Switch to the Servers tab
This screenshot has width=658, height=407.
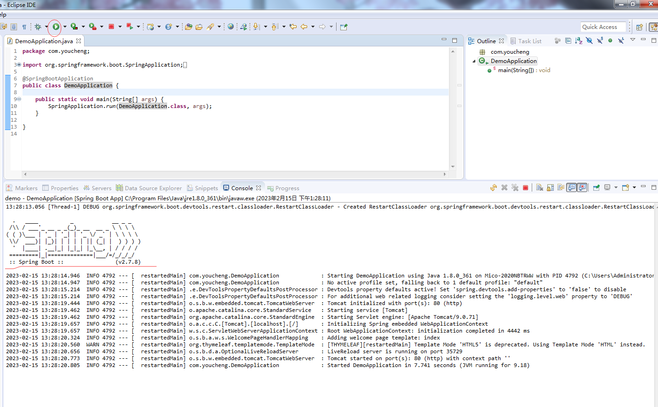click(97, 188)
